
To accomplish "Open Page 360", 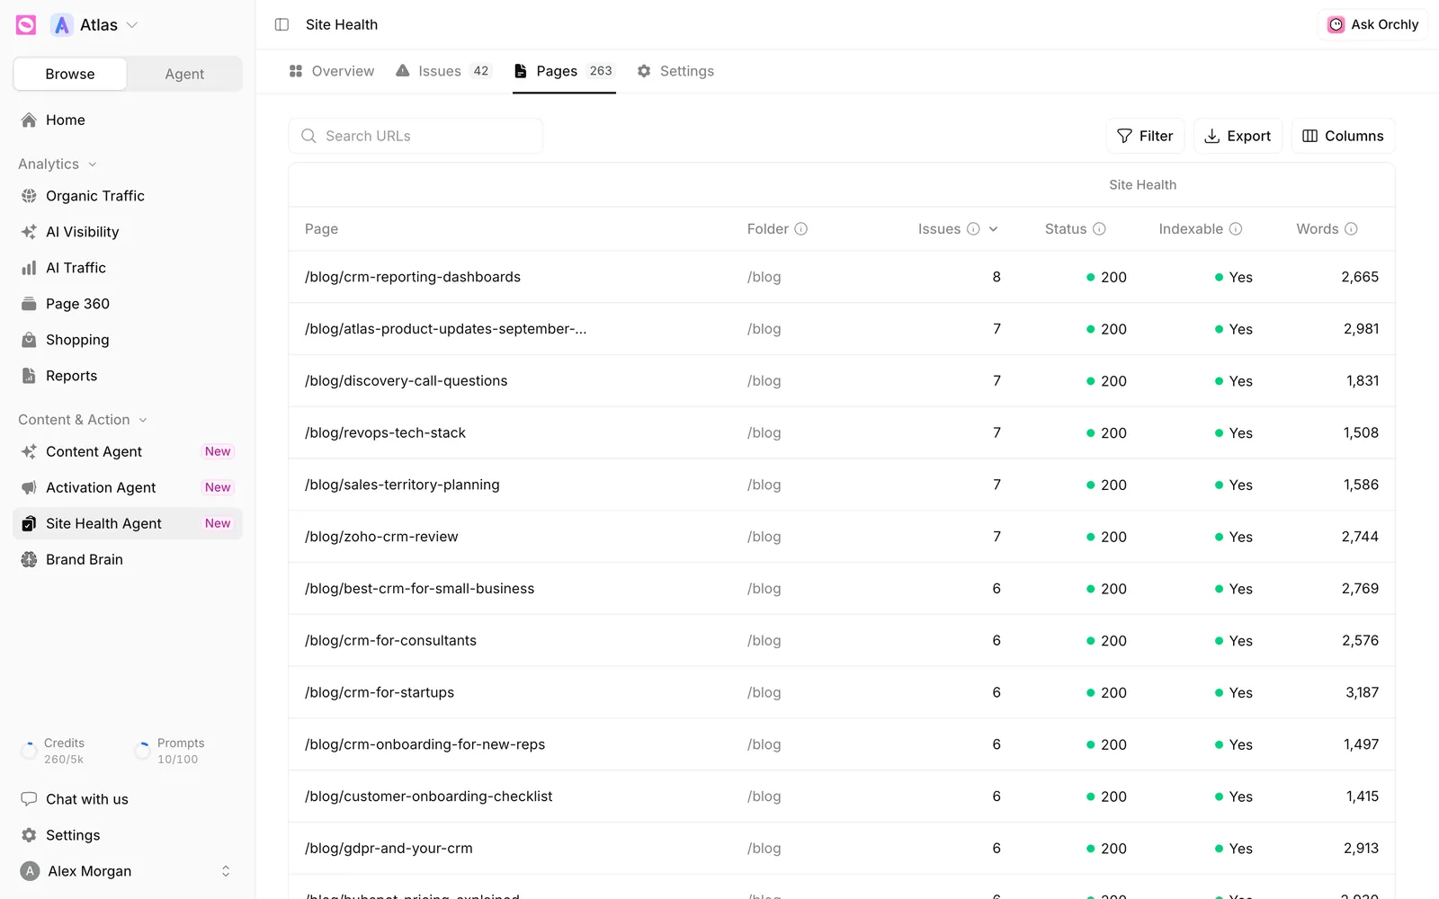I will pos(128,304).
